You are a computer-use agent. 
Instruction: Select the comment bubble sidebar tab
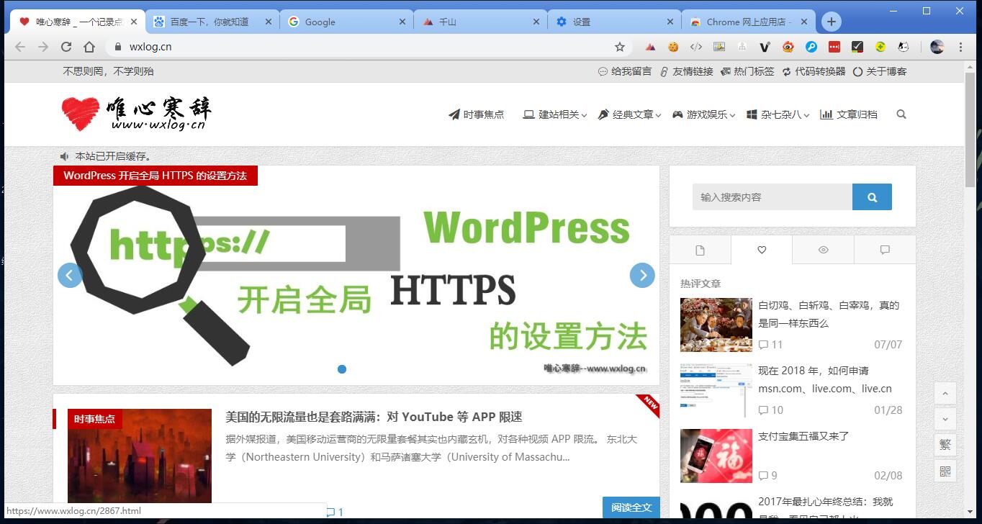[885, 250]
